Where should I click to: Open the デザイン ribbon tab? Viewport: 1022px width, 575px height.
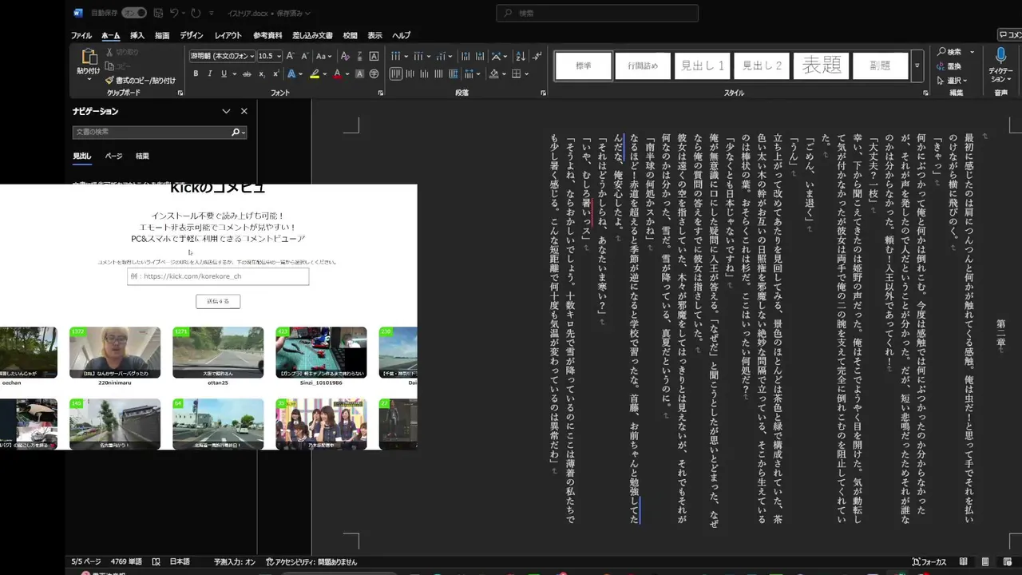(x=192, y=35)
